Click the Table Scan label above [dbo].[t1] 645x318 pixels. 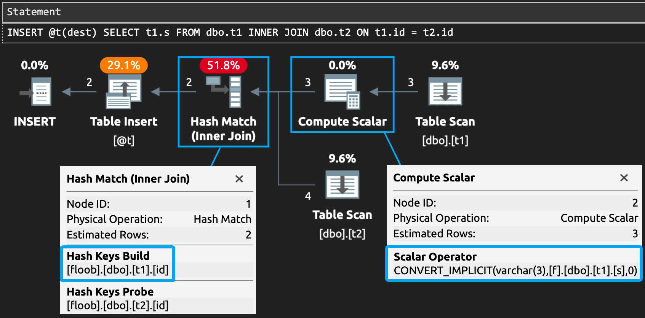click(x=445, y=121)
